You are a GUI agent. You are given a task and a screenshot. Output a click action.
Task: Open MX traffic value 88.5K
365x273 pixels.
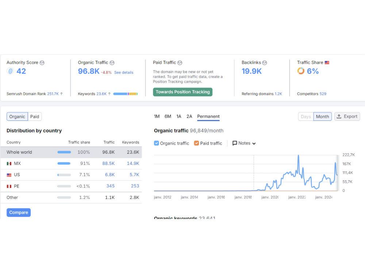click(x=108, y=163)
